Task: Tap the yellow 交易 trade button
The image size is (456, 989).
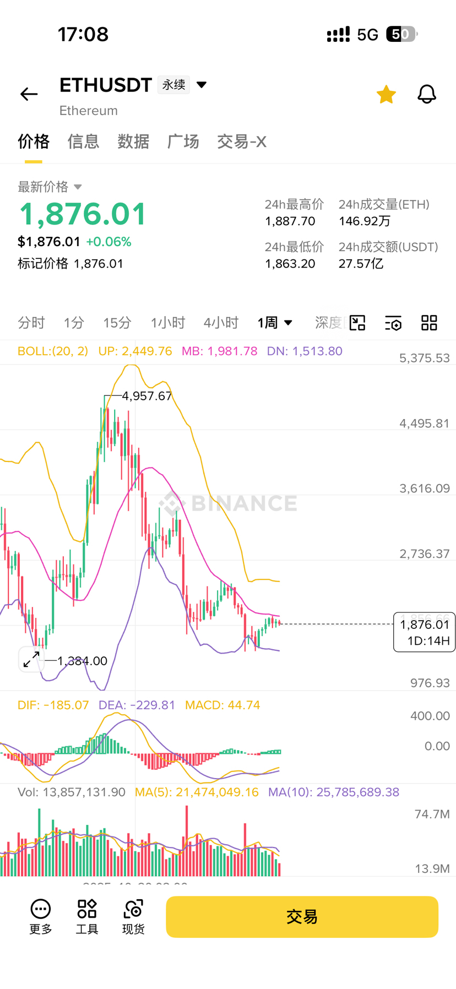Action: [302, 917]
